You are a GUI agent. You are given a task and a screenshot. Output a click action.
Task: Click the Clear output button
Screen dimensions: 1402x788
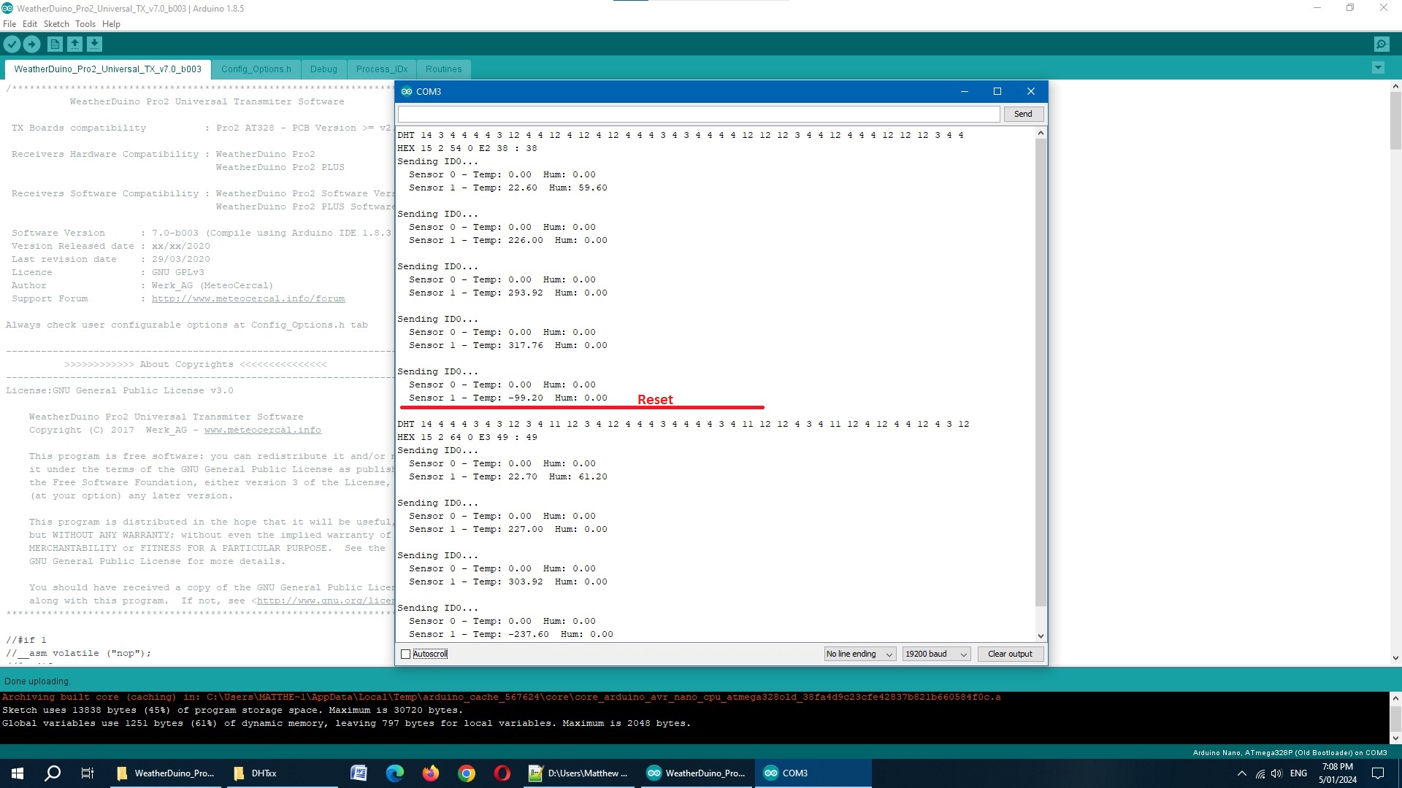click(x=1009, y=654)
